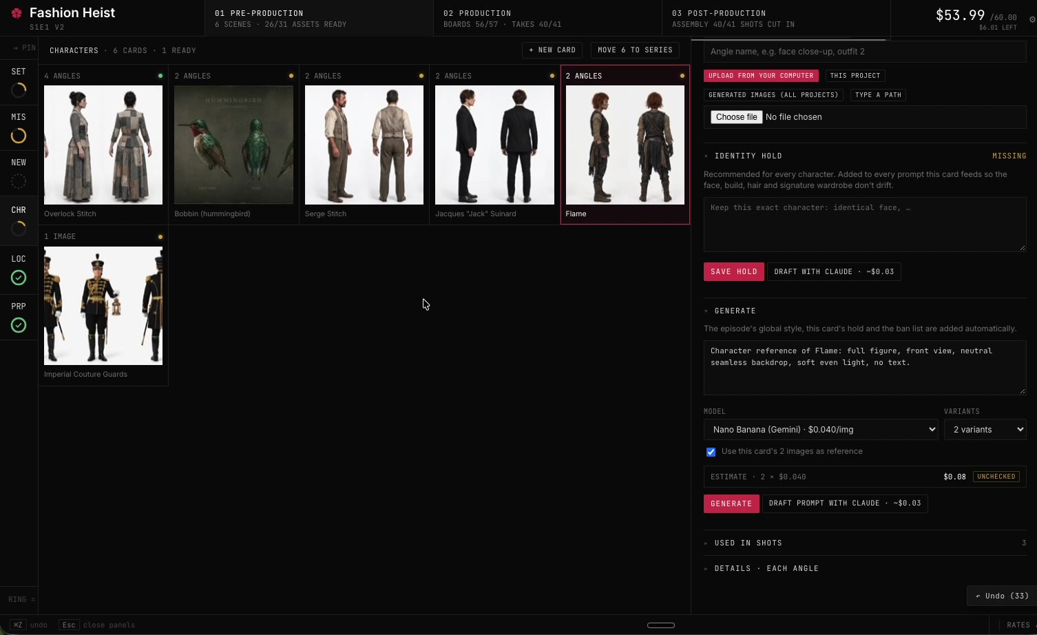Click the status dot on Bobbin card
The height and width of the screenshot is (635, 1037).
coord(291,76)
